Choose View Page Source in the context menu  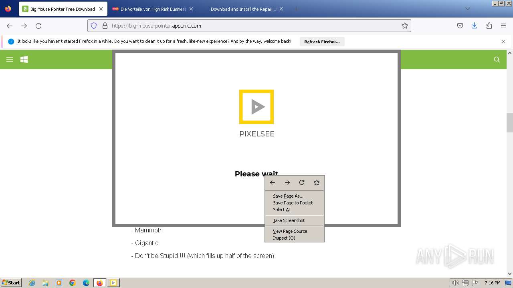point(295,231)
